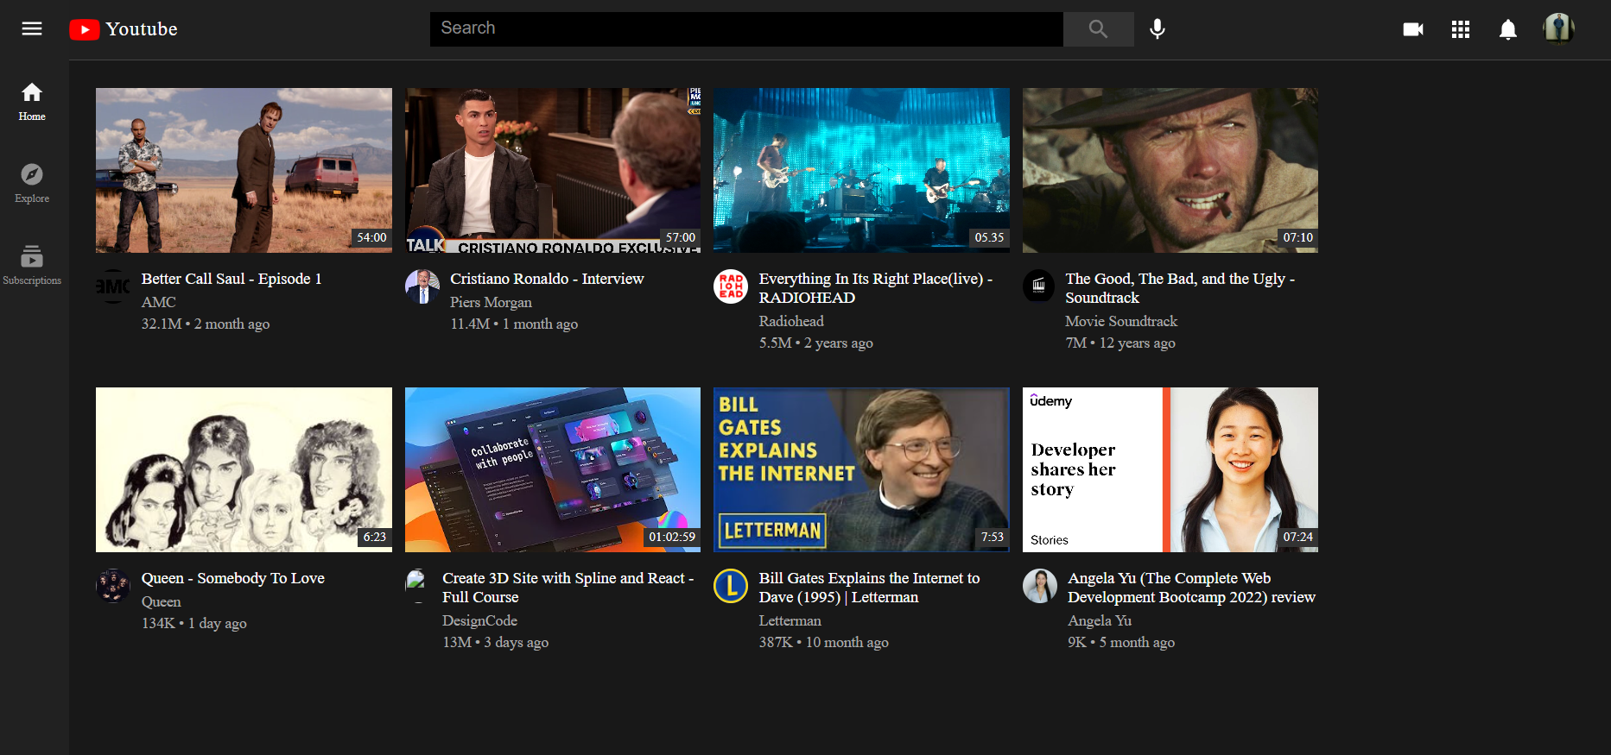
Task: Click the DesignCode channel name
Action: pos(479,620)
